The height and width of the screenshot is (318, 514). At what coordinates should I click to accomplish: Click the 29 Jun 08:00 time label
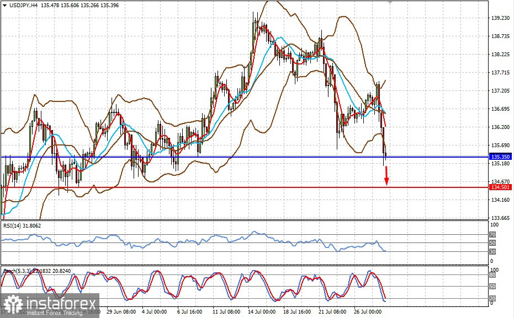pyautogui.click(x=121, y=312)
